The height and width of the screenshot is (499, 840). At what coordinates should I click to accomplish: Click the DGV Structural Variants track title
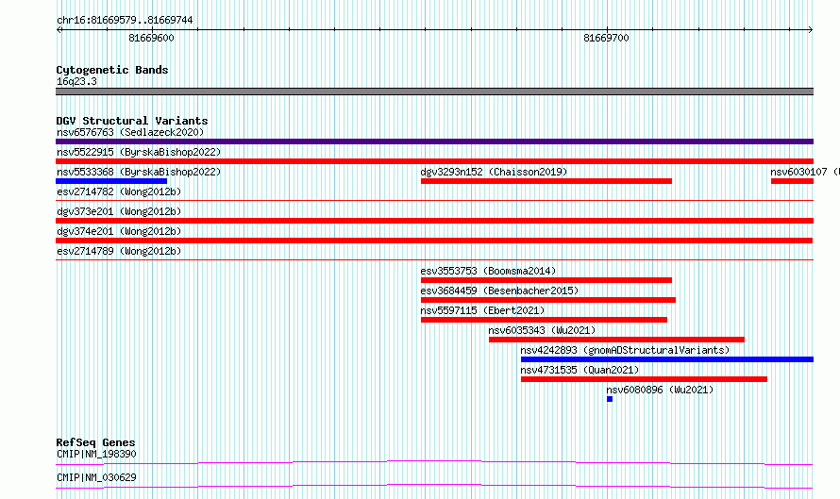click(x=132, y=121)
